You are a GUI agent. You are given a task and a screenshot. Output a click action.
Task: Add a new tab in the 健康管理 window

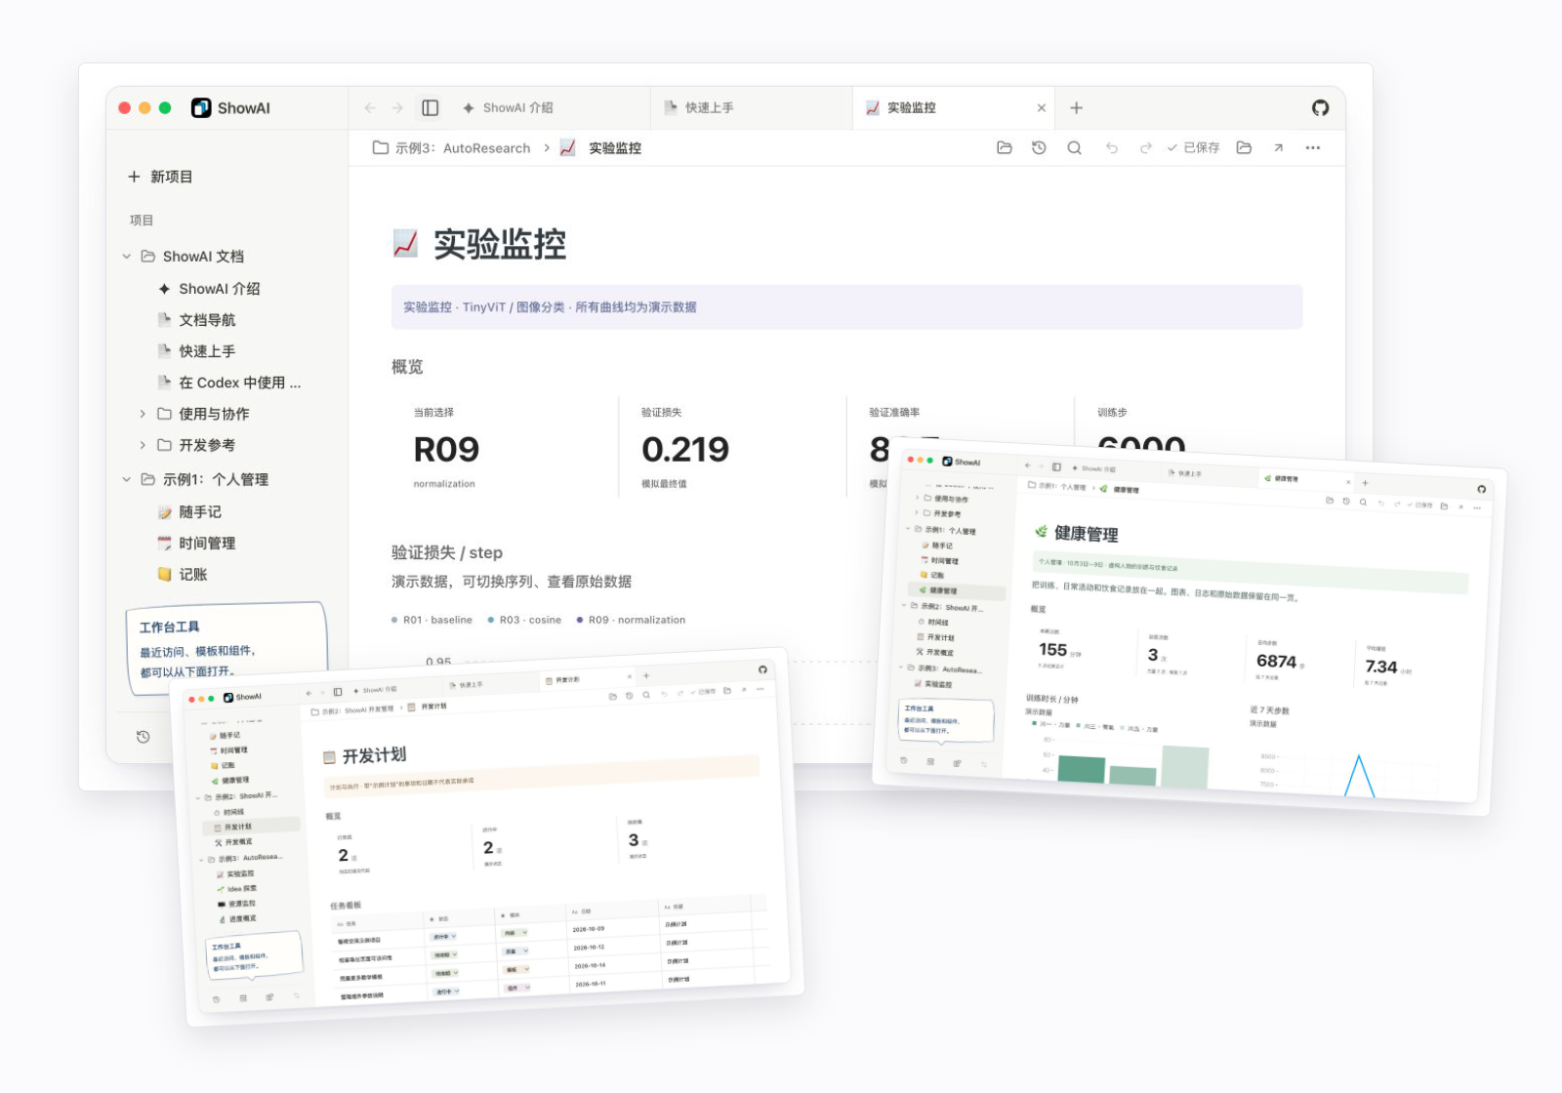click(1365, 483)
